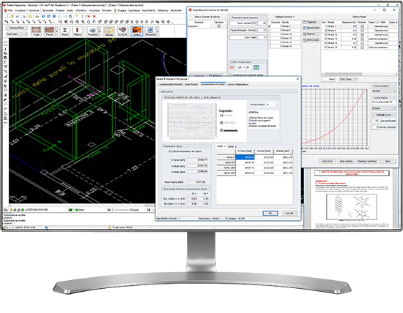Toggle Calcolo Automatico dei Carichi checkbox
The image size is (403, 313).
[x=170, y=151]
